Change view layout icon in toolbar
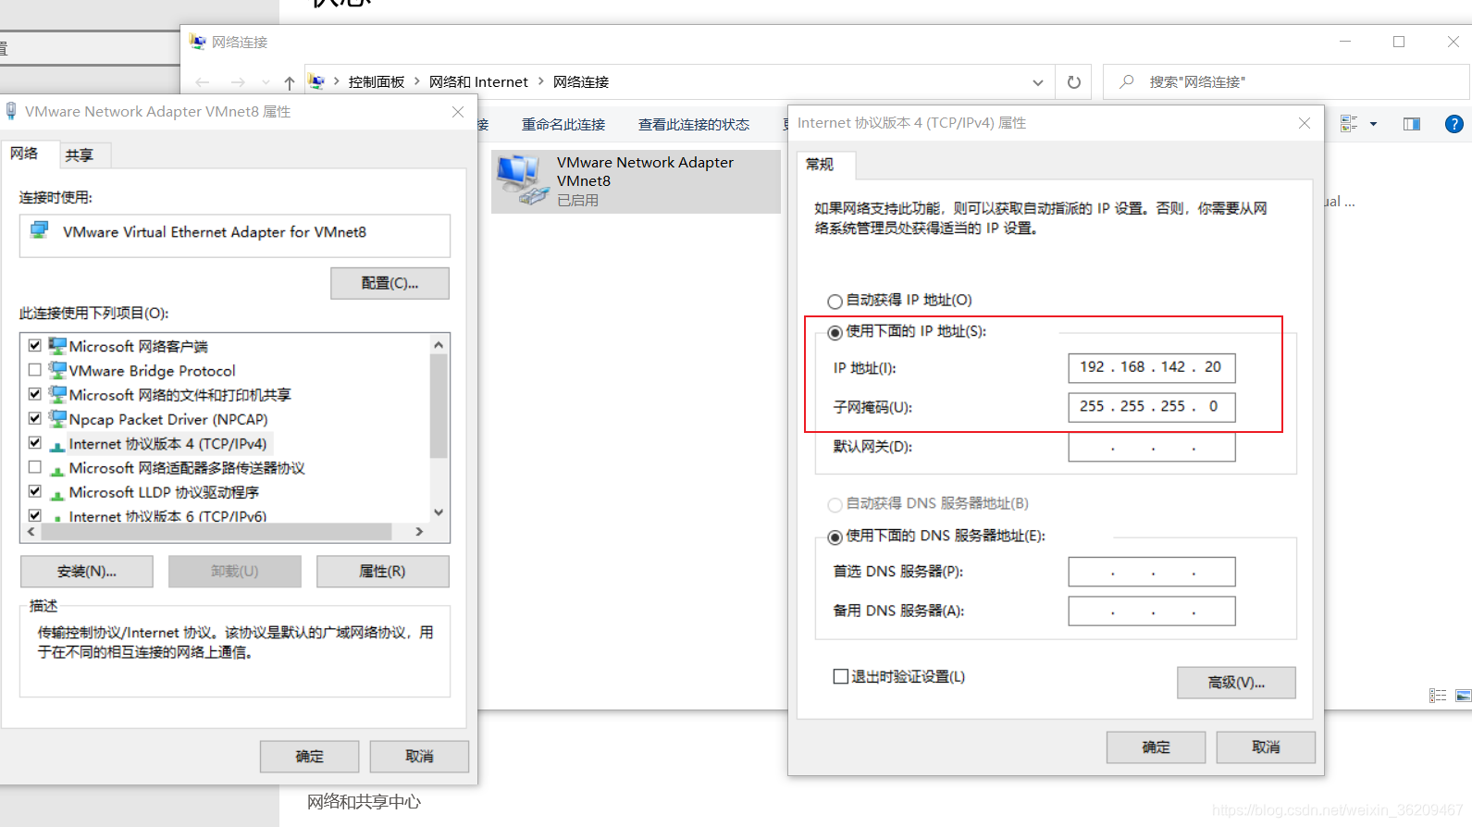Screen dimensions: 1472x827 (1349, 124)
